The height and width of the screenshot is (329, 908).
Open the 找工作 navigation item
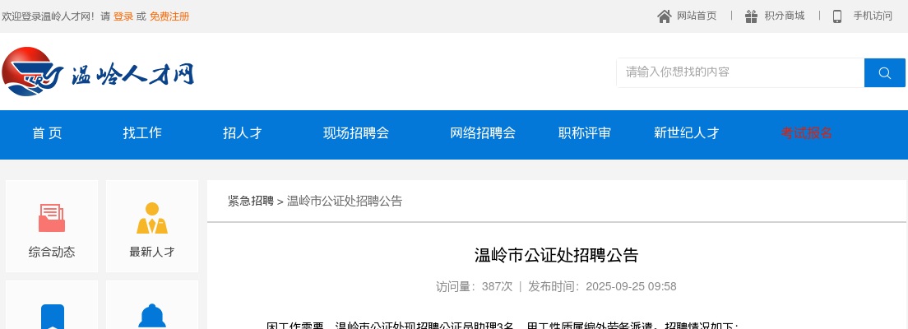(142, 133)
